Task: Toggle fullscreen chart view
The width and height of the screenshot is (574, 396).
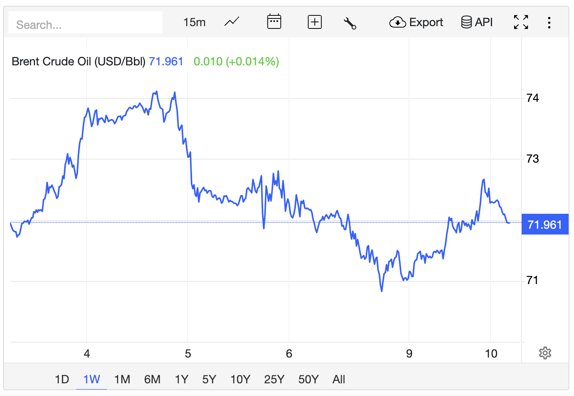Action: pos(521,22)
